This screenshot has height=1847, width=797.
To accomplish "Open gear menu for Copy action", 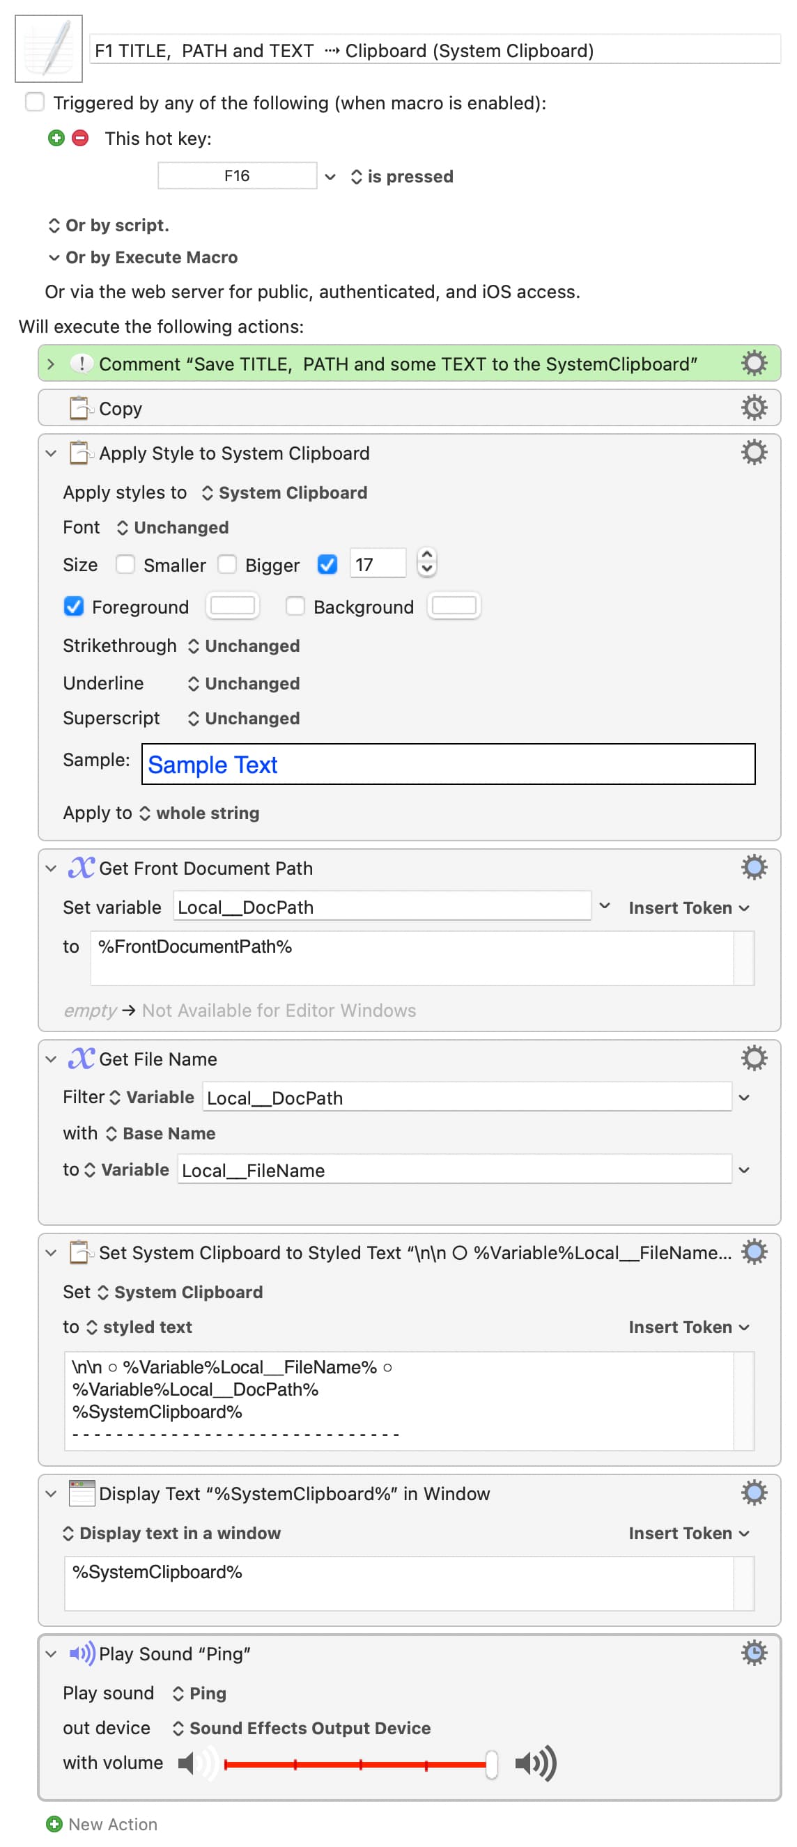I will click(753, 408).
